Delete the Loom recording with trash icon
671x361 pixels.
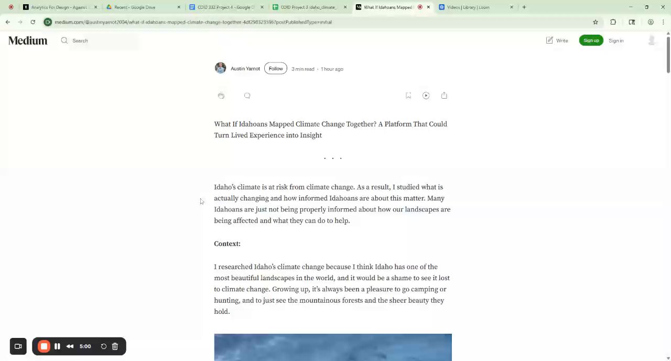click(x=115, y=346)
